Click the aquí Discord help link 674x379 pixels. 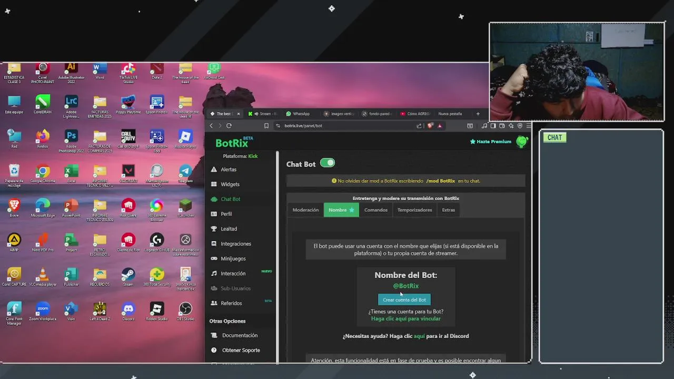coord(419,336)
